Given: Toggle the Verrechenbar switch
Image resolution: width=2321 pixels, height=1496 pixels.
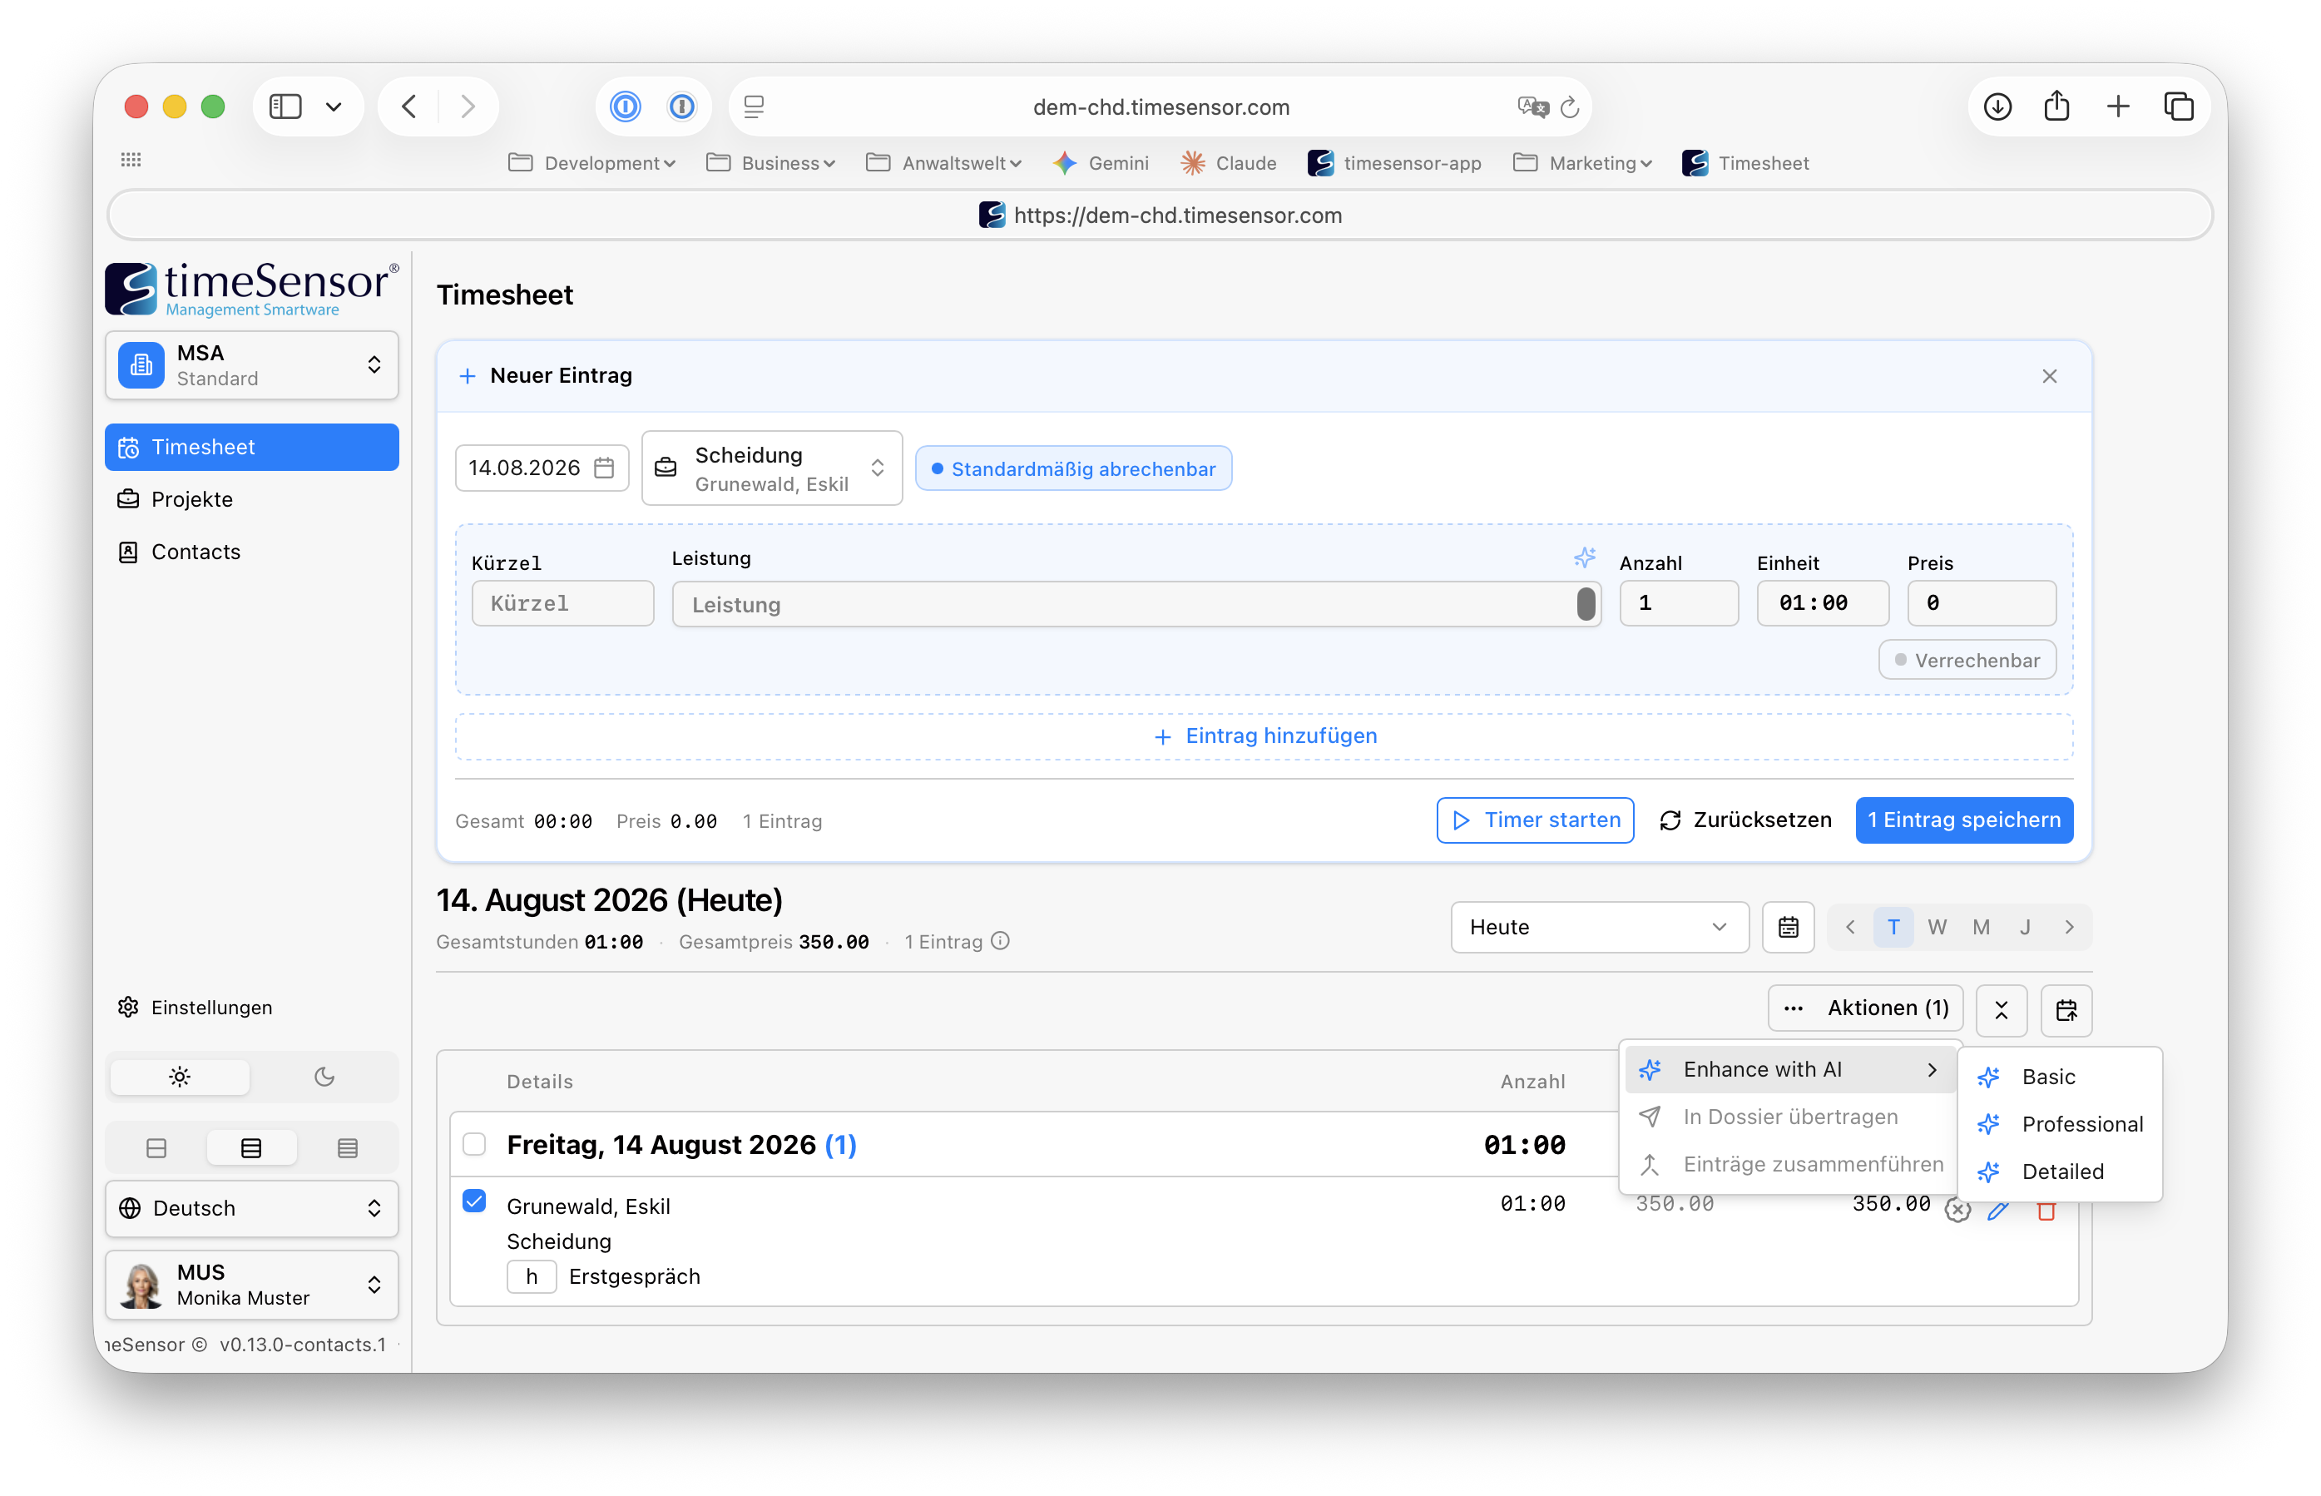Looking at the screenshot, I should (x=1967, y=661).
